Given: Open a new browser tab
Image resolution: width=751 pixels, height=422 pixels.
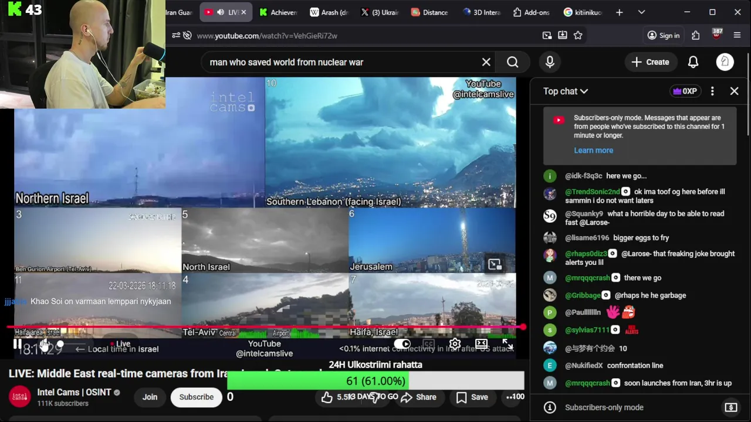Looking at the screenshot, I should point(620,12).
